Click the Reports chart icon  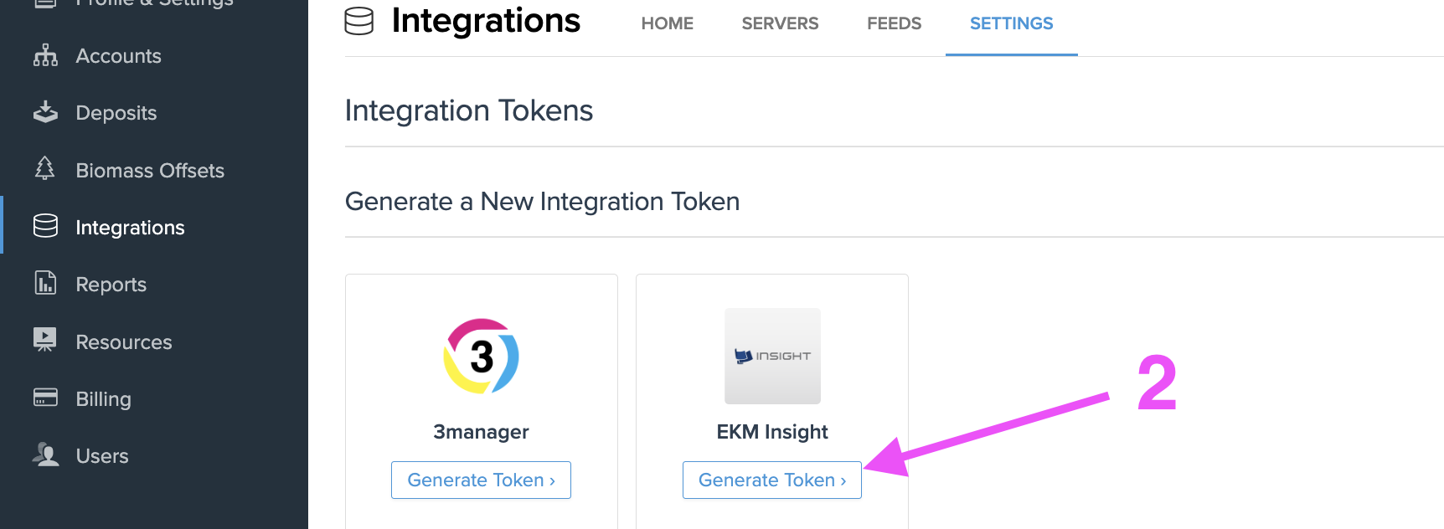tap(45, 284)
